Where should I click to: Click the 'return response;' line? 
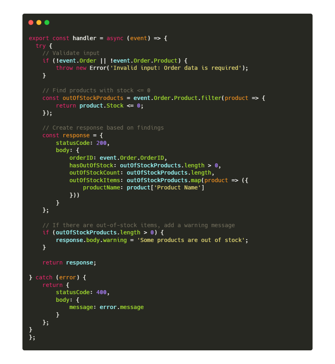coord(69,262)
